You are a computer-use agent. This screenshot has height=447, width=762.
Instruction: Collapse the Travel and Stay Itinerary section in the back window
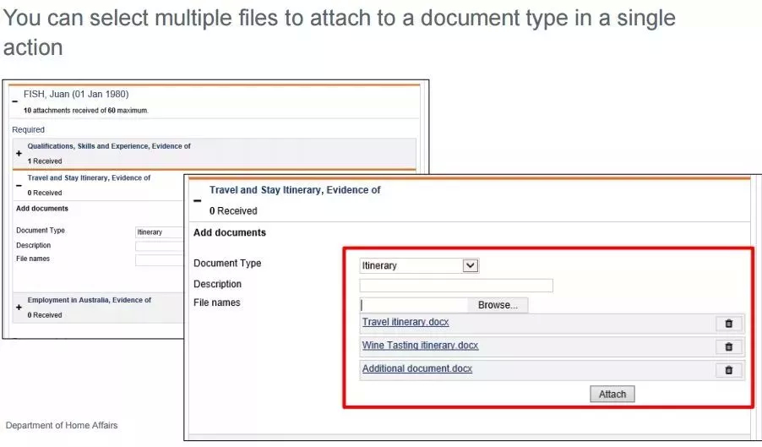click(x=19, y=185)
